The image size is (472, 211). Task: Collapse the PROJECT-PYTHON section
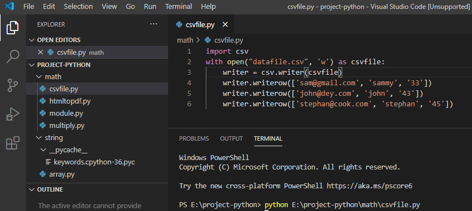click(31, 65)
